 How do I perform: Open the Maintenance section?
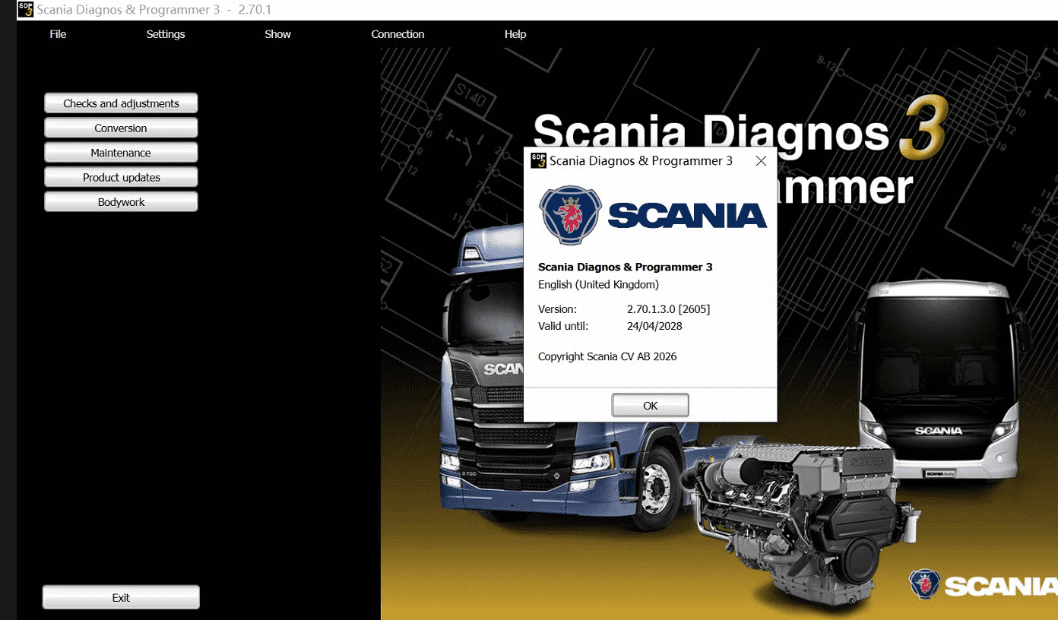tap(121, 153)
